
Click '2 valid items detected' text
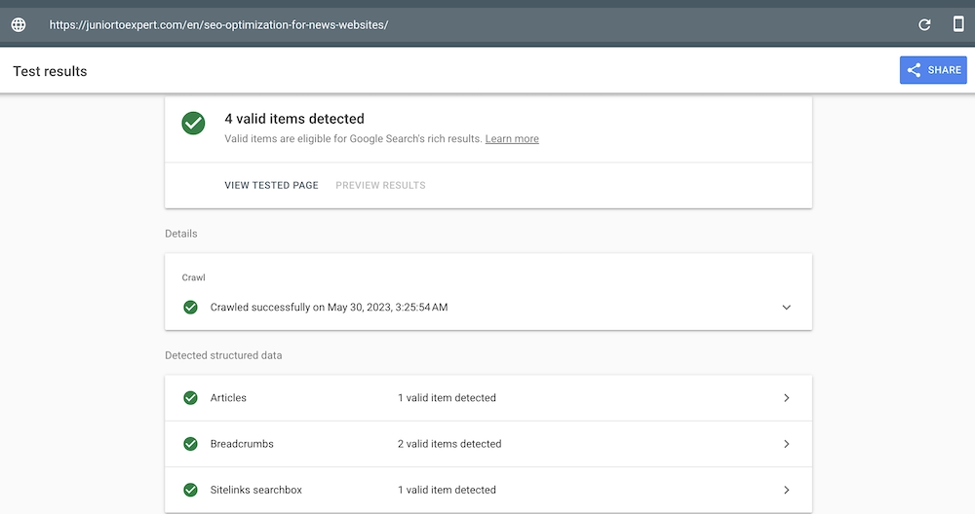tap(449, 444)
